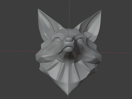Select the fox head mesh in viewport
The image size is (132, 99).
(x=68, y=52)
